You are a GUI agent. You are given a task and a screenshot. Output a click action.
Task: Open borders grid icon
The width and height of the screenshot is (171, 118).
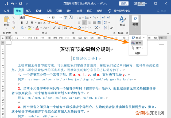87,28
